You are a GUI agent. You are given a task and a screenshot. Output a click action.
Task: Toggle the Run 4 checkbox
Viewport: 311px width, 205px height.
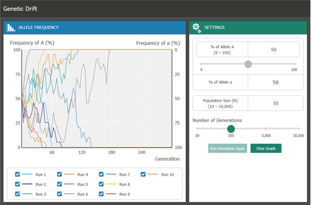point(59,174)
